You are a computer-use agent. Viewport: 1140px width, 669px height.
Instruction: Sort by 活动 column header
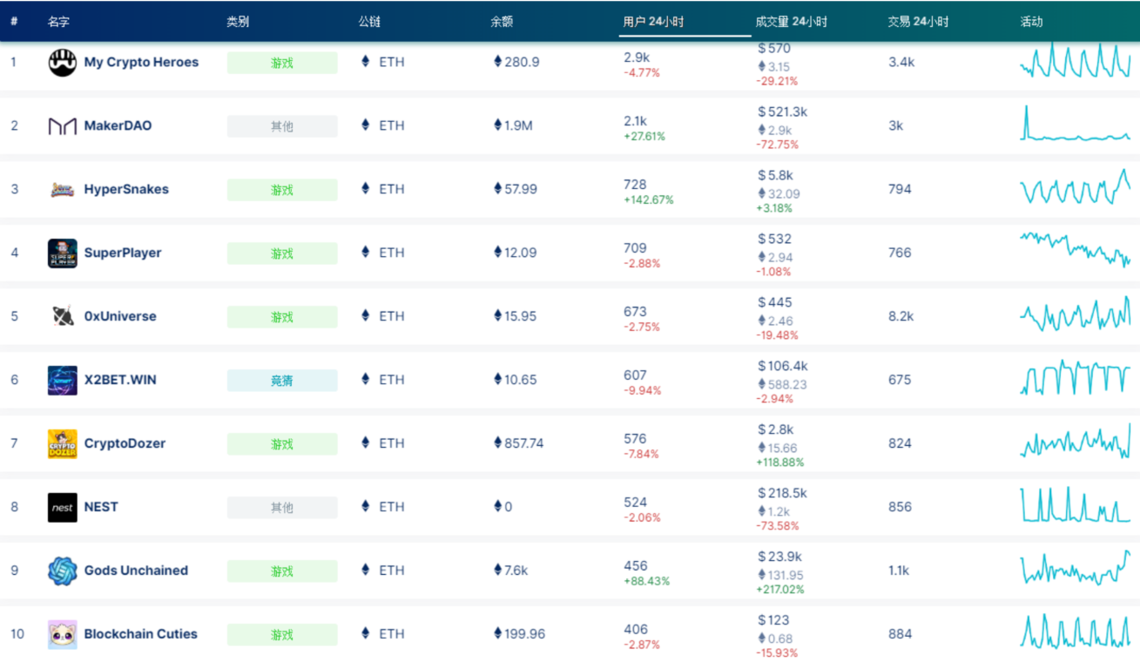pyautogui.click(x=1031, y=22)
